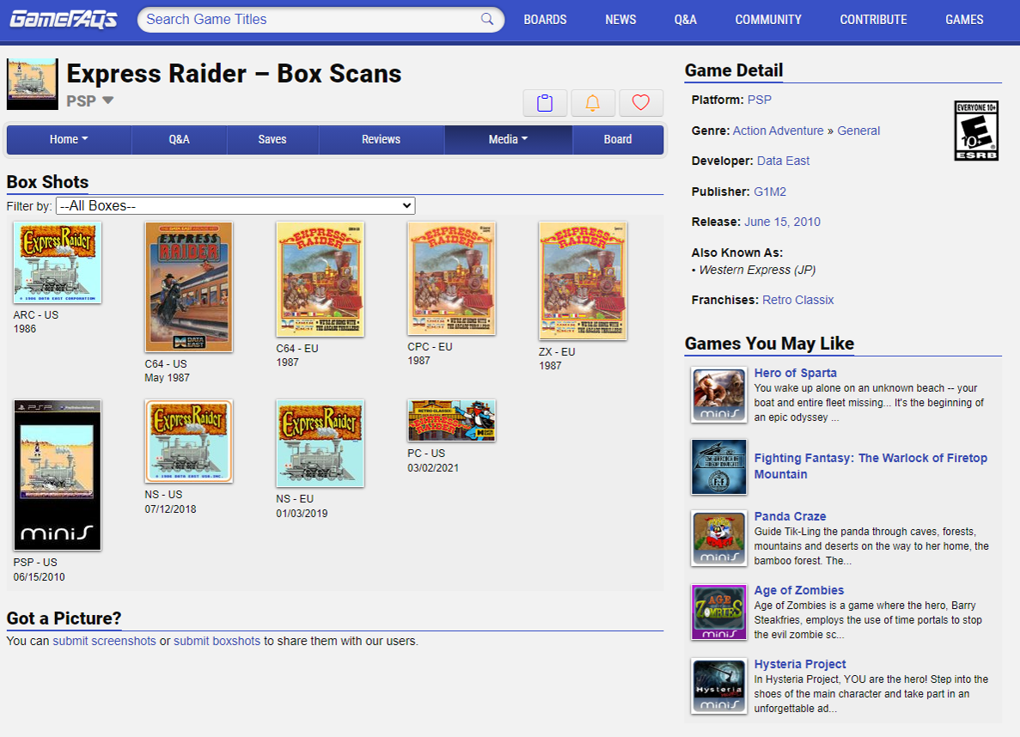Open the Q&A game tab
Image resolution: width=1020 pixels, height=737 pixels.
179,139
